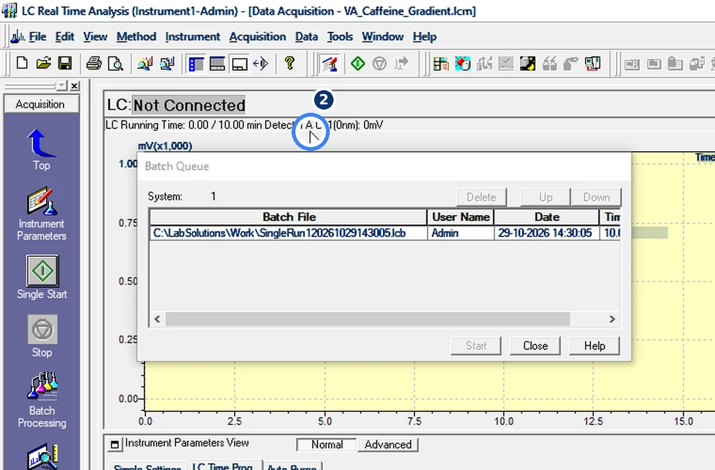Screen dimensions: 715x470
Task: Click the batch table toolbar icon
Action: (441, 64)
